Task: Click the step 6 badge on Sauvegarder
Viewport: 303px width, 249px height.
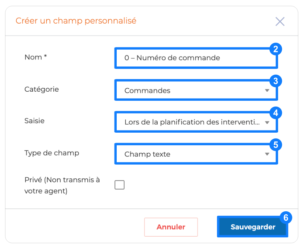Action: pos(286,217)
